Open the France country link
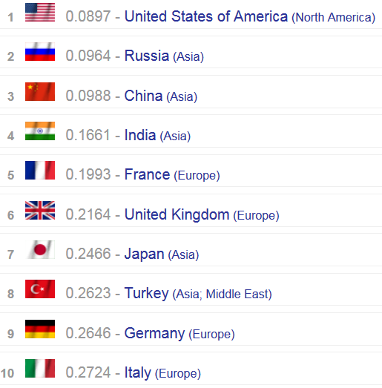 (147, 174)
